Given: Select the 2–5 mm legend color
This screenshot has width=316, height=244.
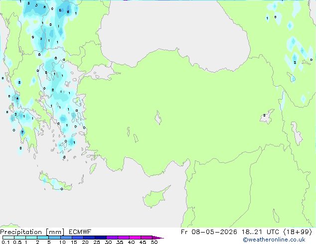Looking at the screenshot, I should (43, 238).
